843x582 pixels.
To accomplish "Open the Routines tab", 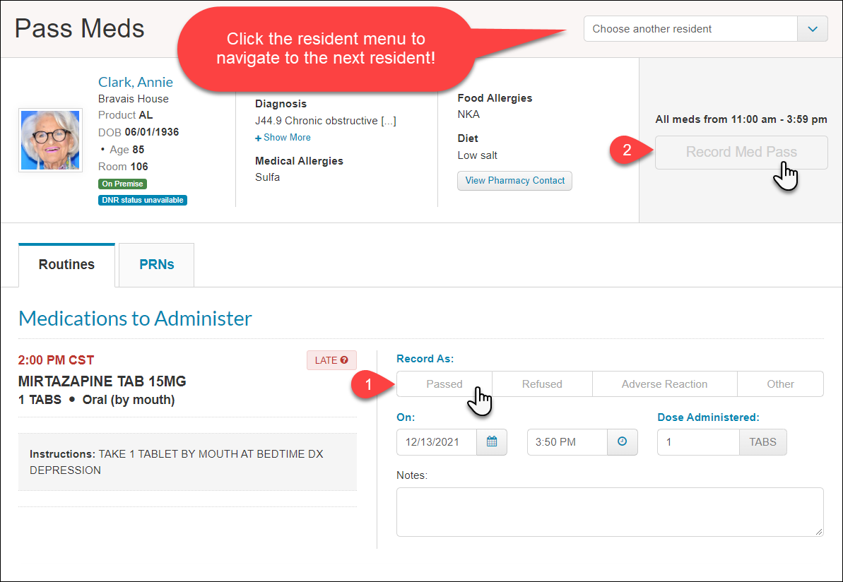I will 66,265.
